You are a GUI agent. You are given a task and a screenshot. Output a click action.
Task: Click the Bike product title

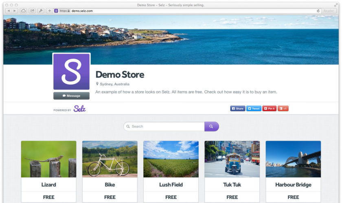(110, 185)
